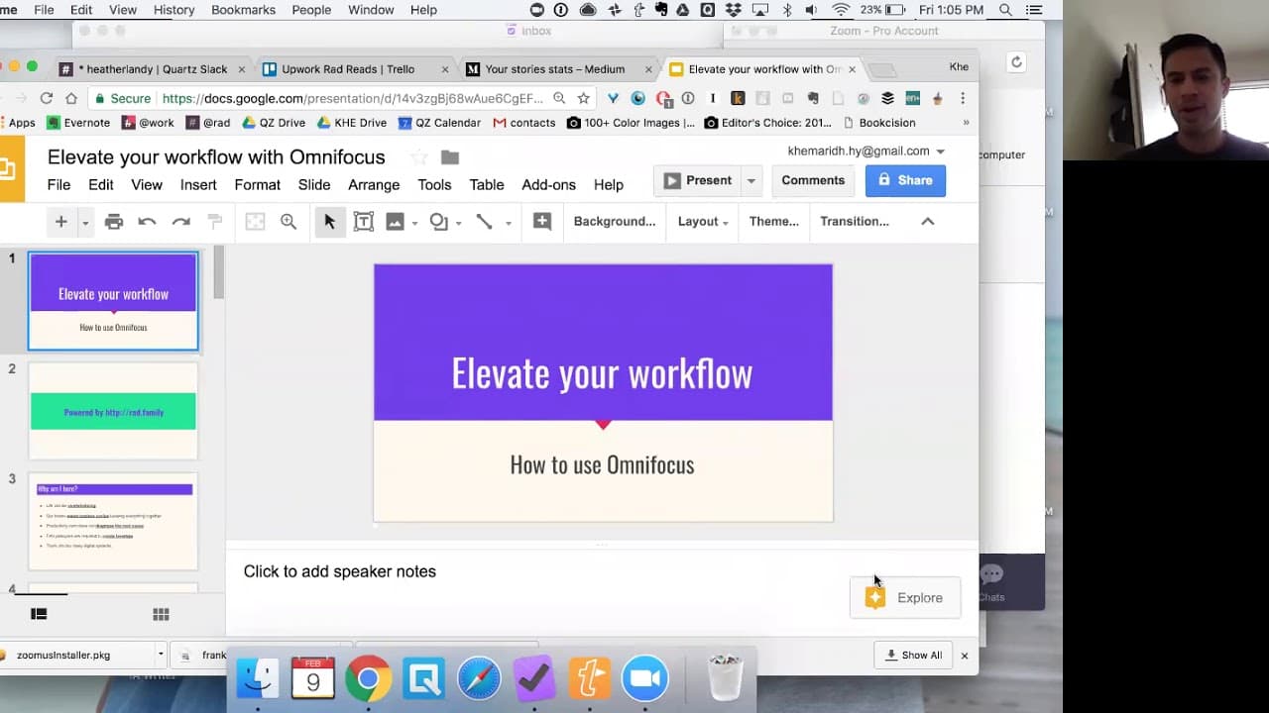Open the Explore panel
Image resolution: width=1269 pixels, height=713 pixels.
(905, 598)
